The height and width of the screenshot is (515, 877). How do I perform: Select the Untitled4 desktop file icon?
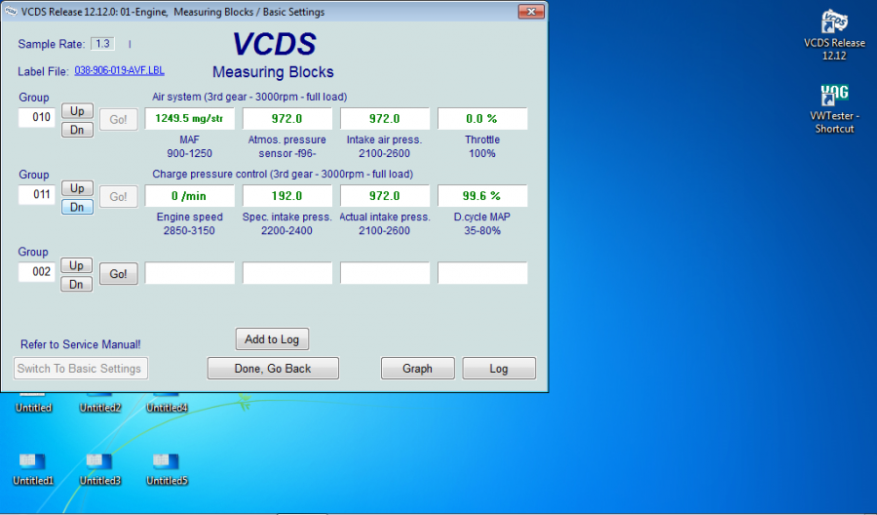(167, 400)
